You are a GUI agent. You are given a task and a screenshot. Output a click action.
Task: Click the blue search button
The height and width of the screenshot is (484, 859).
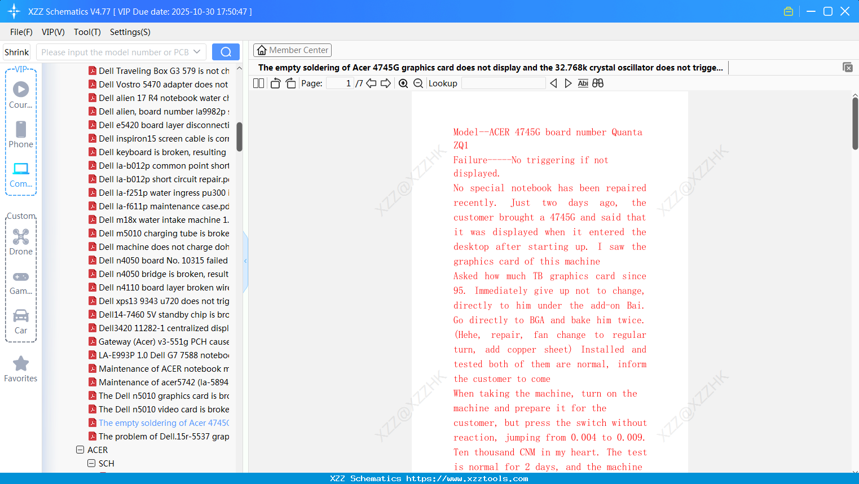pyautogui.click(x=226, y=52)
